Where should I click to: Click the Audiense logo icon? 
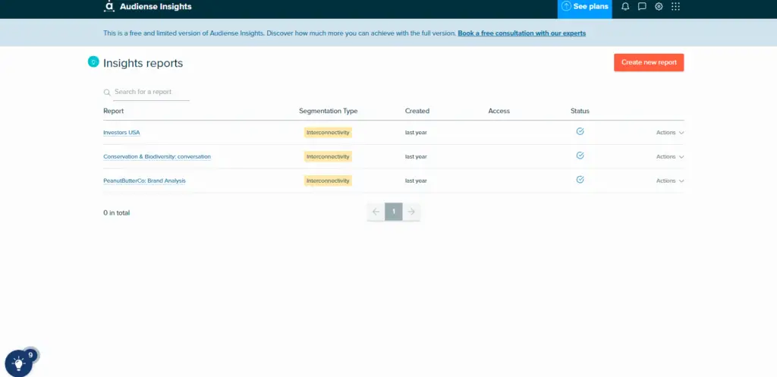click(x=109, y=6)
